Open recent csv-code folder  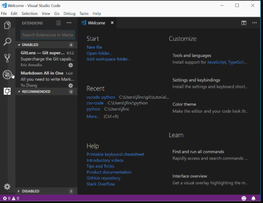(x=95, y=103)
